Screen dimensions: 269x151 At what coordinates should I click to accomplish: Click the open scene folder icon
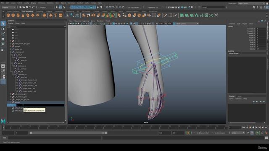(24, 7)
